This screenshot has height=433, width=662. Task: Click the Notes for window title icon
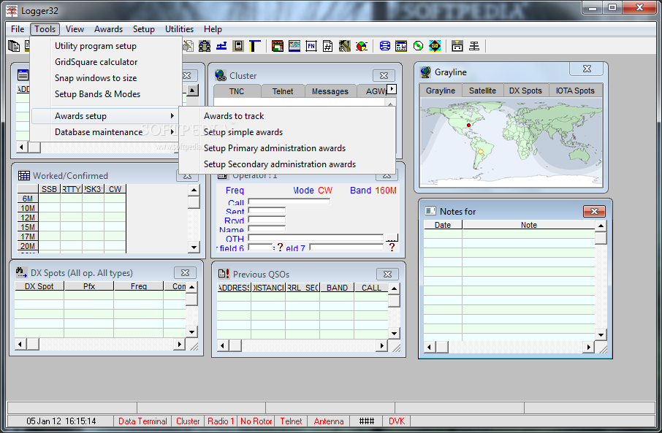tap(430, 211)
